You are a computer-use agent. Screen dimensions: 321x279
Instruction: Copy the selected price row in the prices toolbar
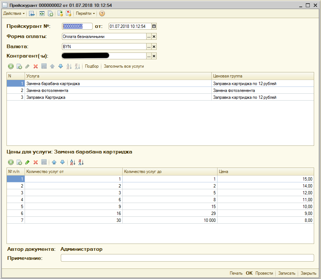[x=19, y=162]
